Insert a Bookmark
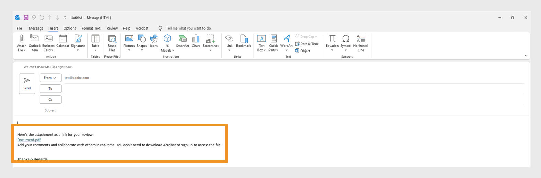Screen dimensions: 541x178 [x=243, y=41]
